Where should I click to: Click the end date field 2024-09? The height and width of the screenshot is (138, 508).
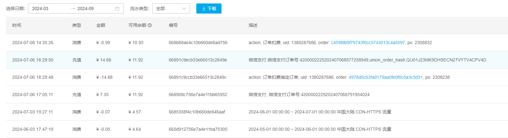tap(95, 9)
